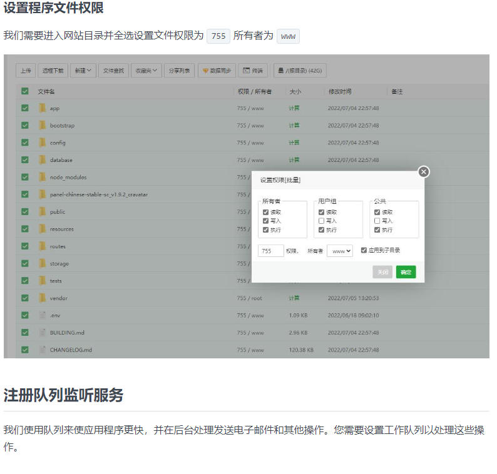Click the 修改时间 modified time header
This screenshot has height=474, width=497.
pyautogui.click(x=340, y=91)
